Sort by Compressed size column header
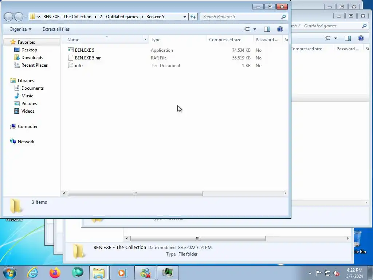Viewport: 373px width, 280px height. (x=230, y=39)
